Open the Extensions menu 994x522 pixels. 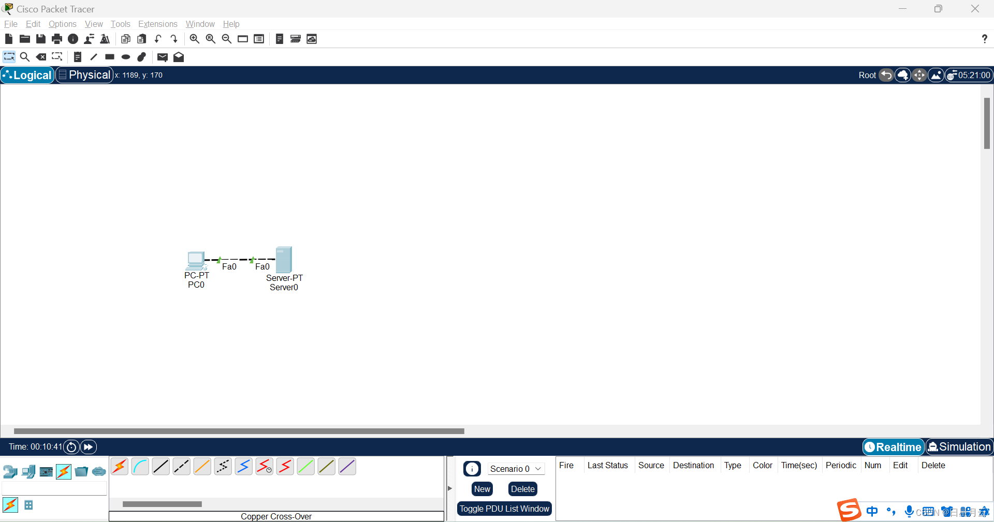pos(158,24)
